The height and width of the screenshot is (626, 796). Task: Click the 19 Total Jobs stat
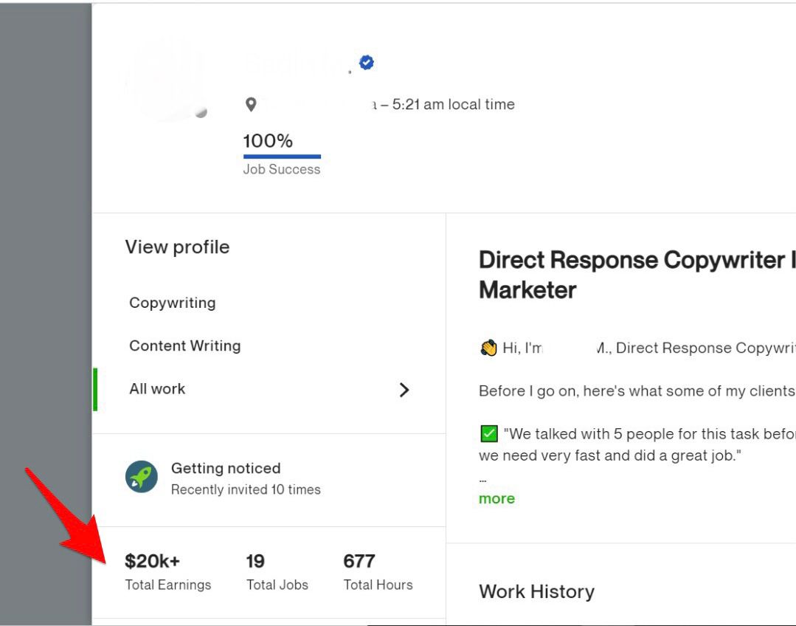tap(277, 573)
